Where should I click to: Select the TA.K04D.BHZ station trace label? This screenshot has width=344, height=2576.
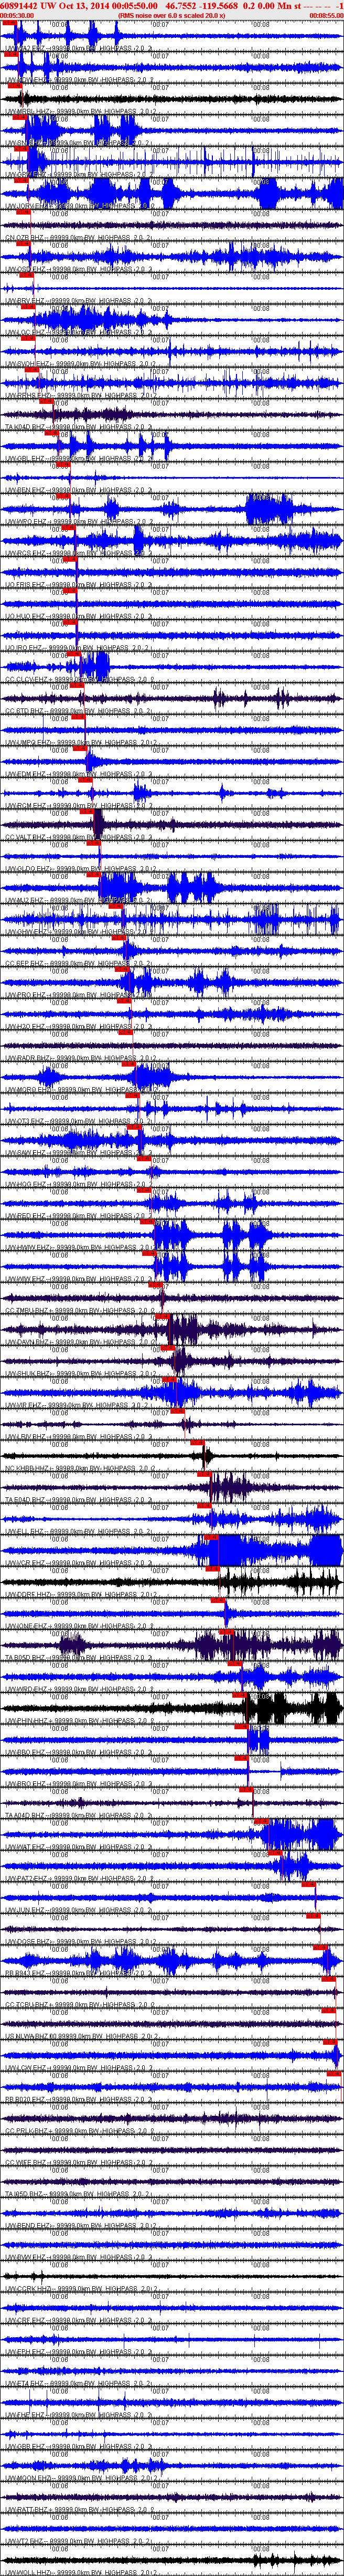78,426
